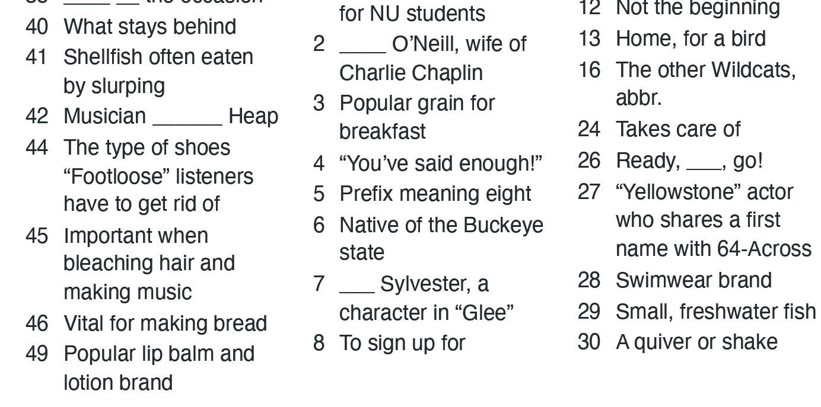Select clue 40 What stays behind
Viewport: 821px width, 407px height.
coord(131,27)
